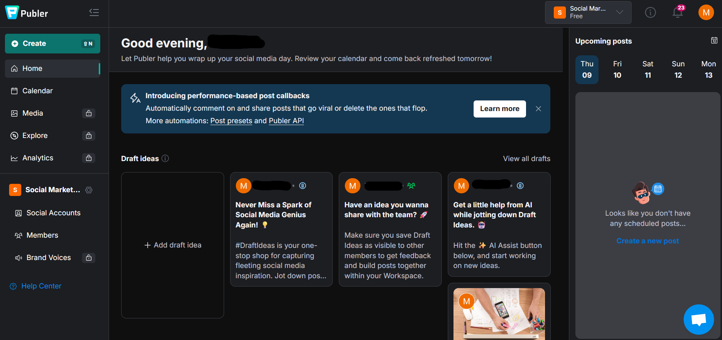Open the notifications bell
This screenshot has height=340, width=722.
(678, 13)
